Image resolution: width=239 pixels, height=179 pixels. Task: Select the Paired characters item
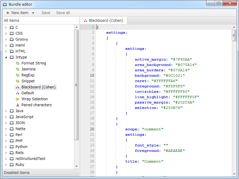36,105
